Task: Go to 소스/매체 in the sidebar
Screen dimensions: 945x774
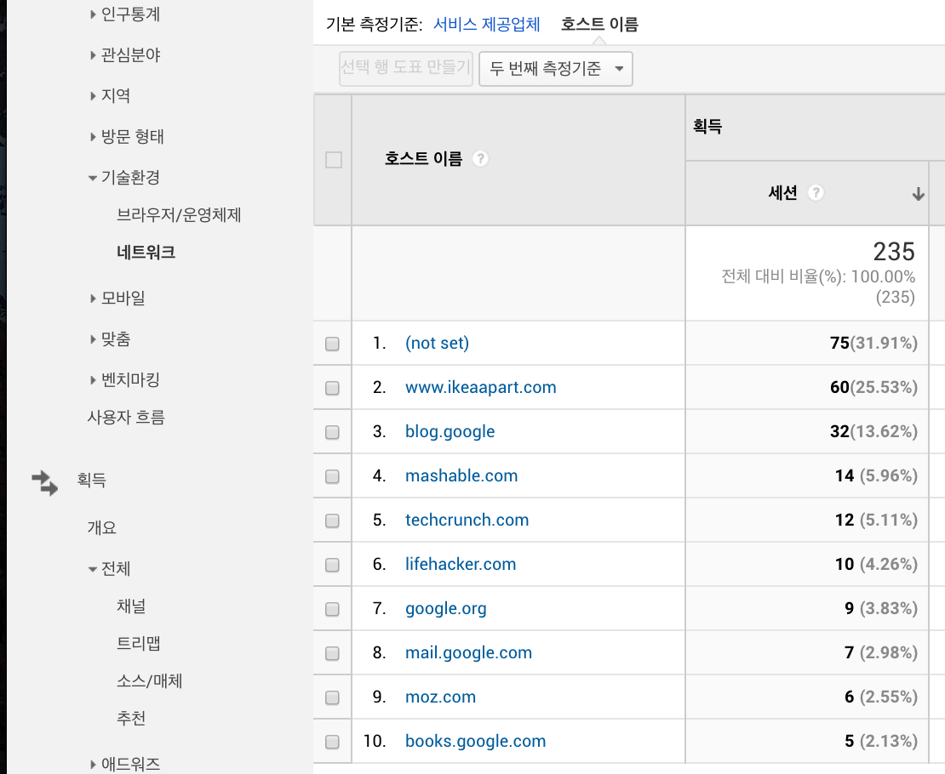Action: 150,681
